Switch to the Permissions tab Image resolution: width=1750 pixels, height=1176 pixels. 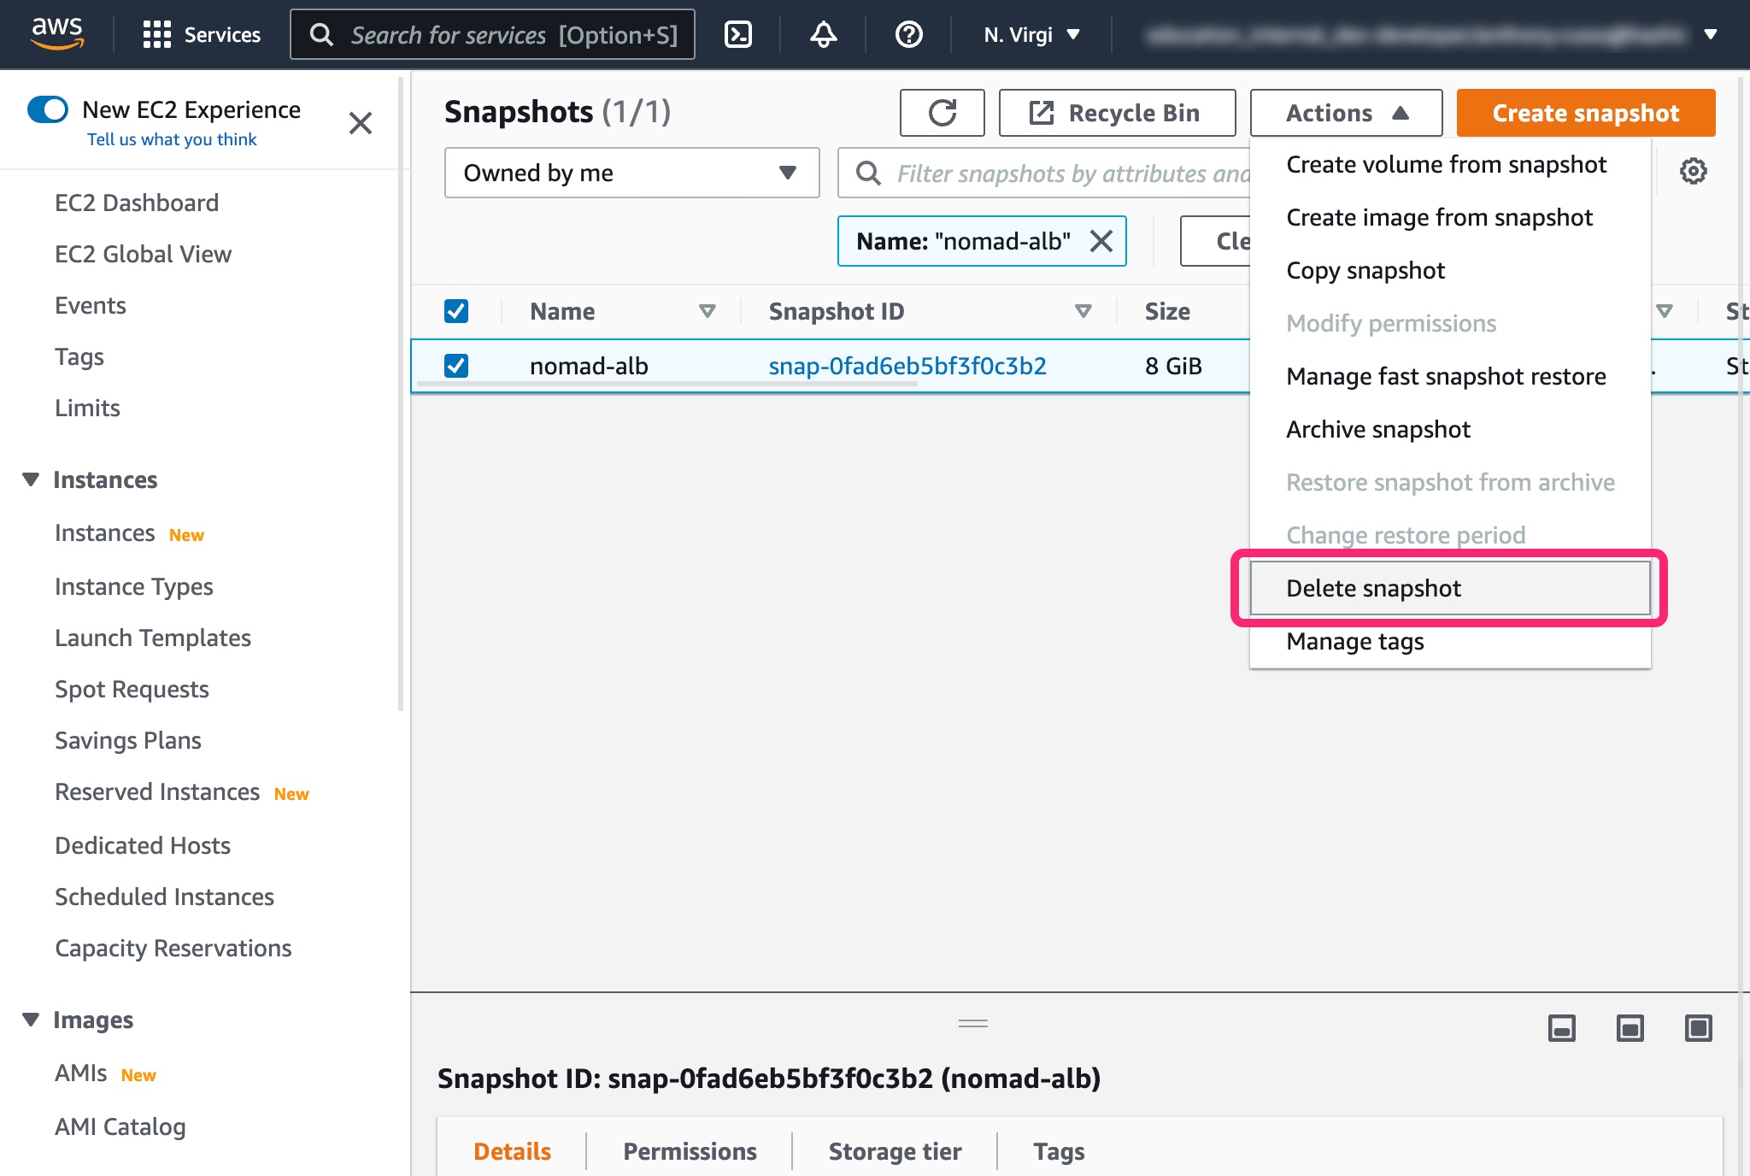689,1151
